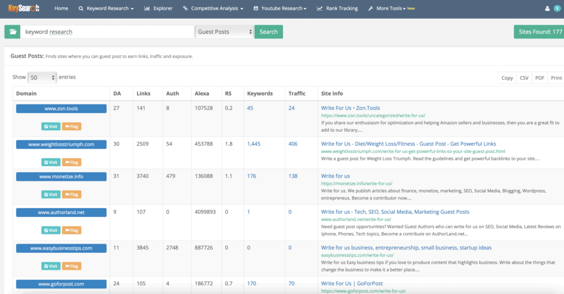Open 'Write For Us | GoForPost' link
The image size is (564, 294).
(x=352, y=284)
